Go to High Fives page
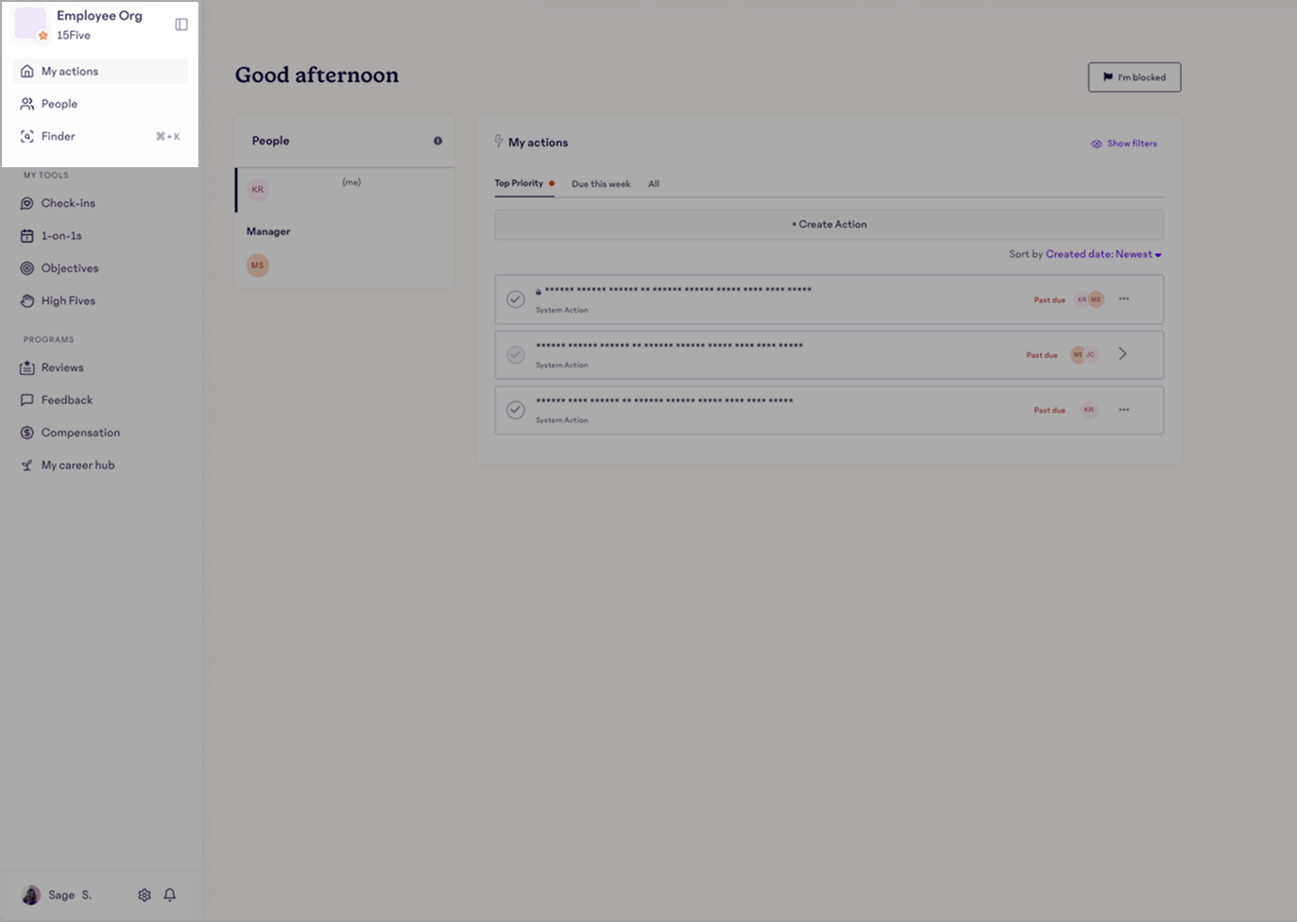Screen dimensions: 1297x922 point(68,300)
